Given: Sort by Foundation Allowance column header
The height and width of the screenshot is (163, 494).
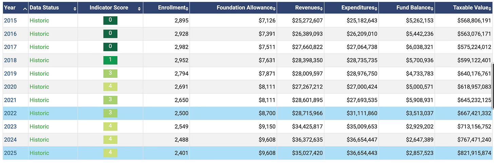Looking at the screenshot, I should 233,7.
